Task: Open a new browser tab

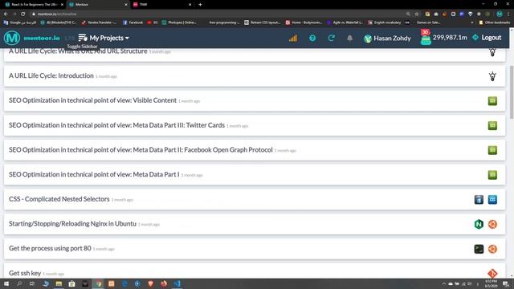Action: coord(200,5)
